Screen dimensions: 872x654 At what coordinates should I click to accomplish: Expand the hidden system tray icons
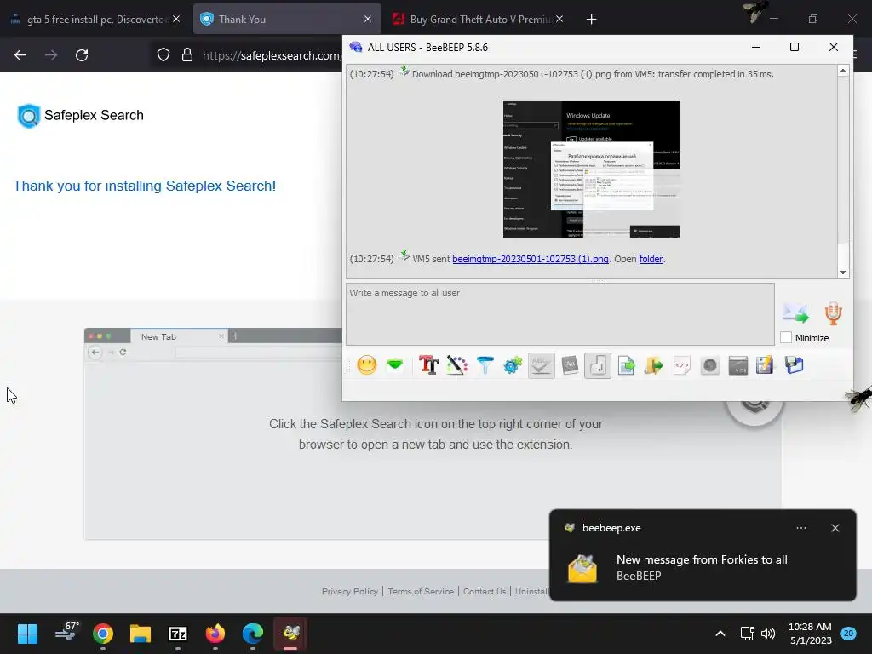point(720,634)
